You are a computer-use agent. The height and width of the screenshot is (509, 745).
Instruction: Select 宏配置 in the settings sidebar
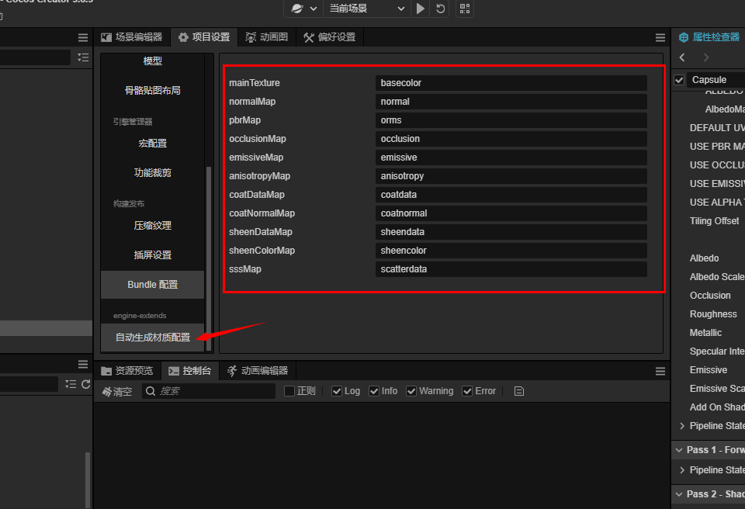click(153, 143)
